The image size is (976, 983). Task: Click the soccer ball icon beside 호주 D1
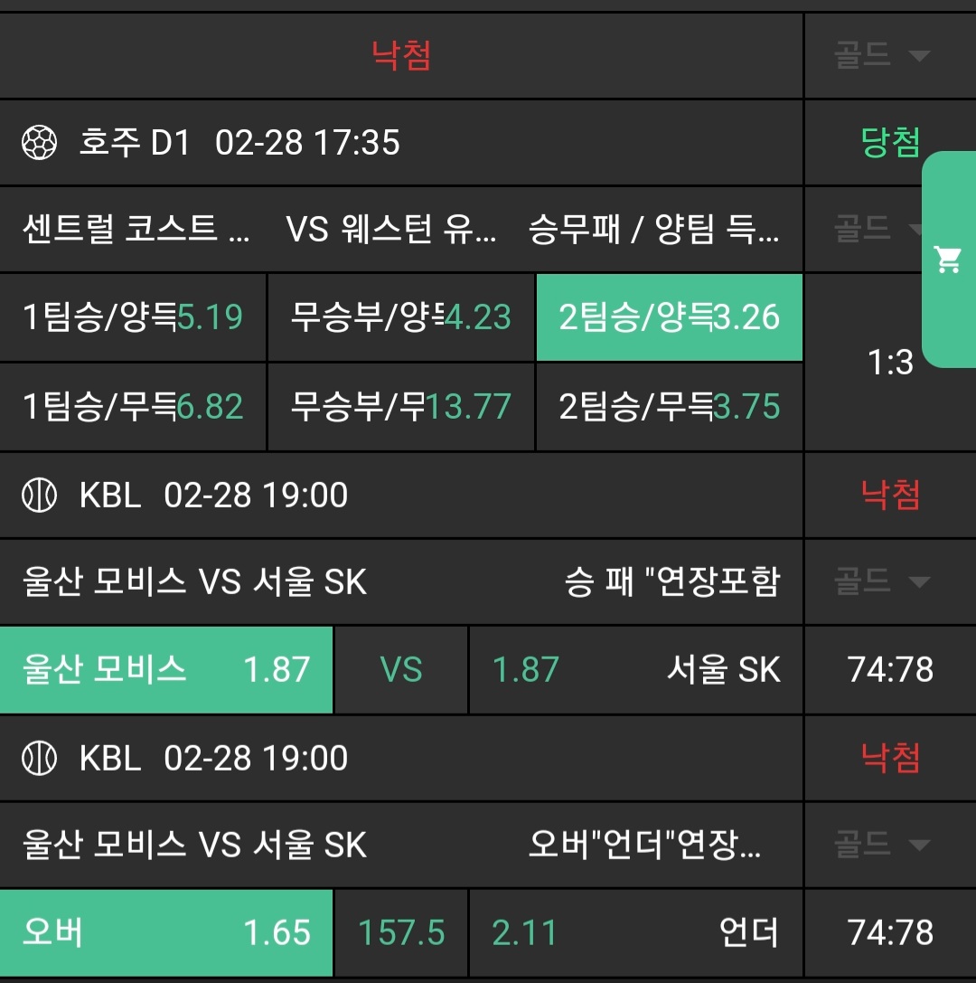[40, 143]
